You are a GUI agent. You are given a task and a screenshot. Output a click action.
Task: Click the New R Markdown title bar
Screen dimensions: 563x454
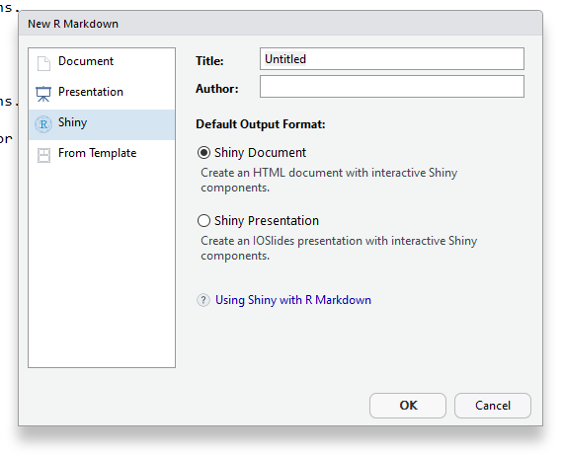click(x=281, y=24)
